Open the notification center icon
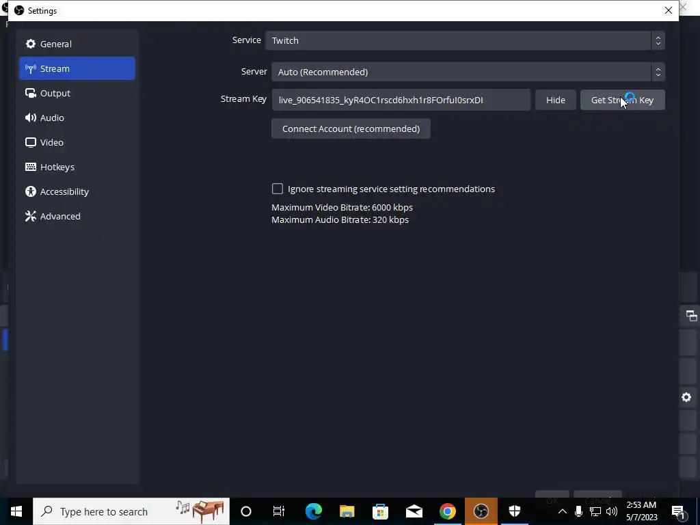Image resolution: width=700 pixels, height=525 pixels. (x=678, y=511)
